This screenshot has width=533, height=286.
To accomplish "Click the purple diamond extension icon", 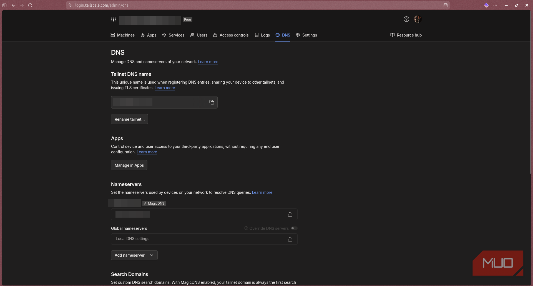I will pyautogui.click(x=486, y=5).
